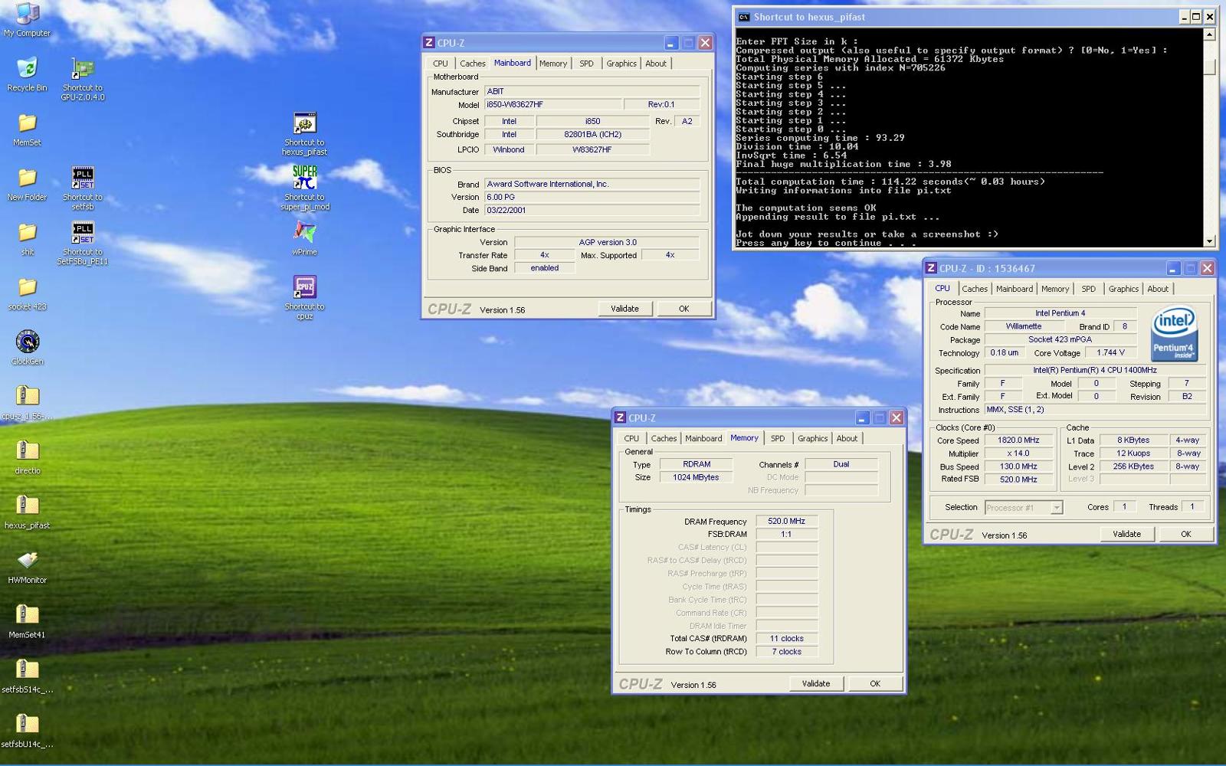1226x766 pixels.
Task: Switch to Caches tab in Mainboard window
Action: 472,64
